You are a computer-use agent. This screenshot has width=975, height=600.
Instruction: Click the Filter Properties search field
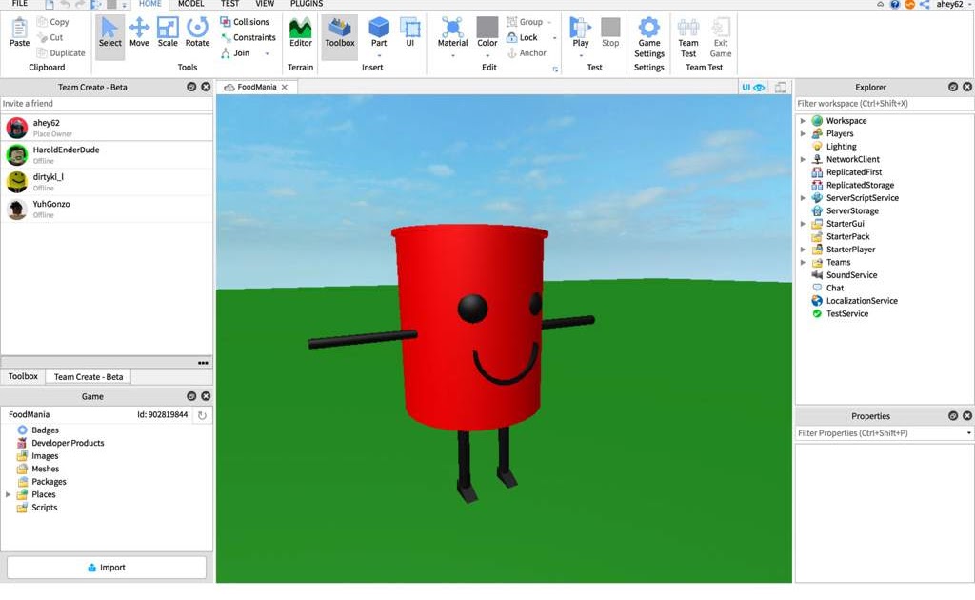click(x=880, y=433)
